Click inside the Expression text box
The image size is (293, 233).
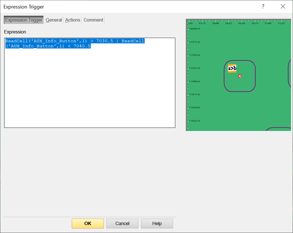pos(90,83)
